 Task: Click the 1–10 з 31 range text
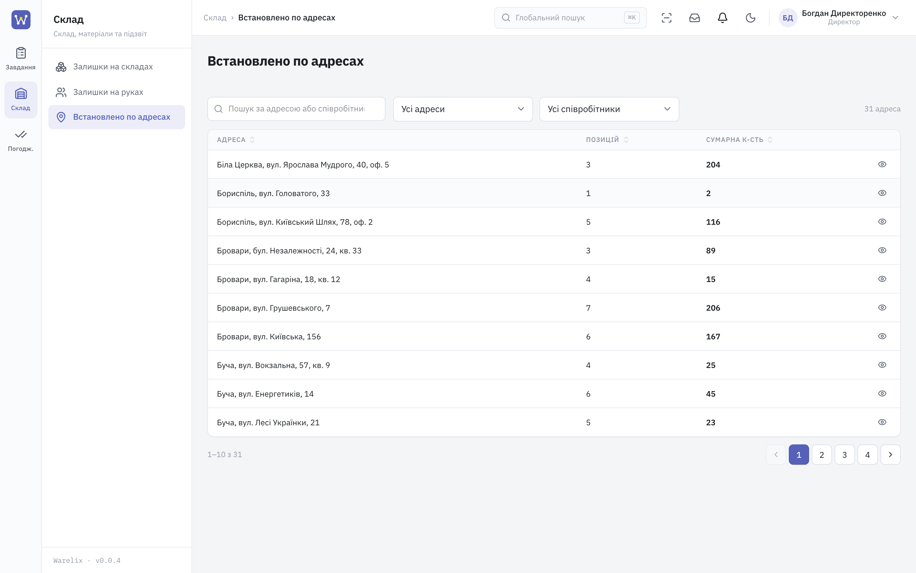click(x=225, y=455)
